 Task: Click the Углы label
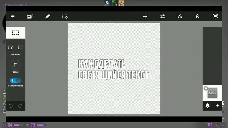15,72
